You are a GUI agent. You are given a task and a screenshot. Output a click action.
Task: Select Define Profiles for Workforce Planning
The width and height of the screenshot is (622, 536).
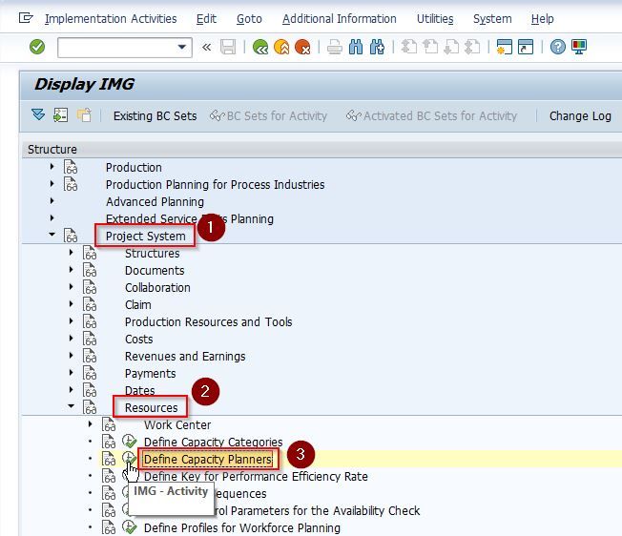coord(242,528)
